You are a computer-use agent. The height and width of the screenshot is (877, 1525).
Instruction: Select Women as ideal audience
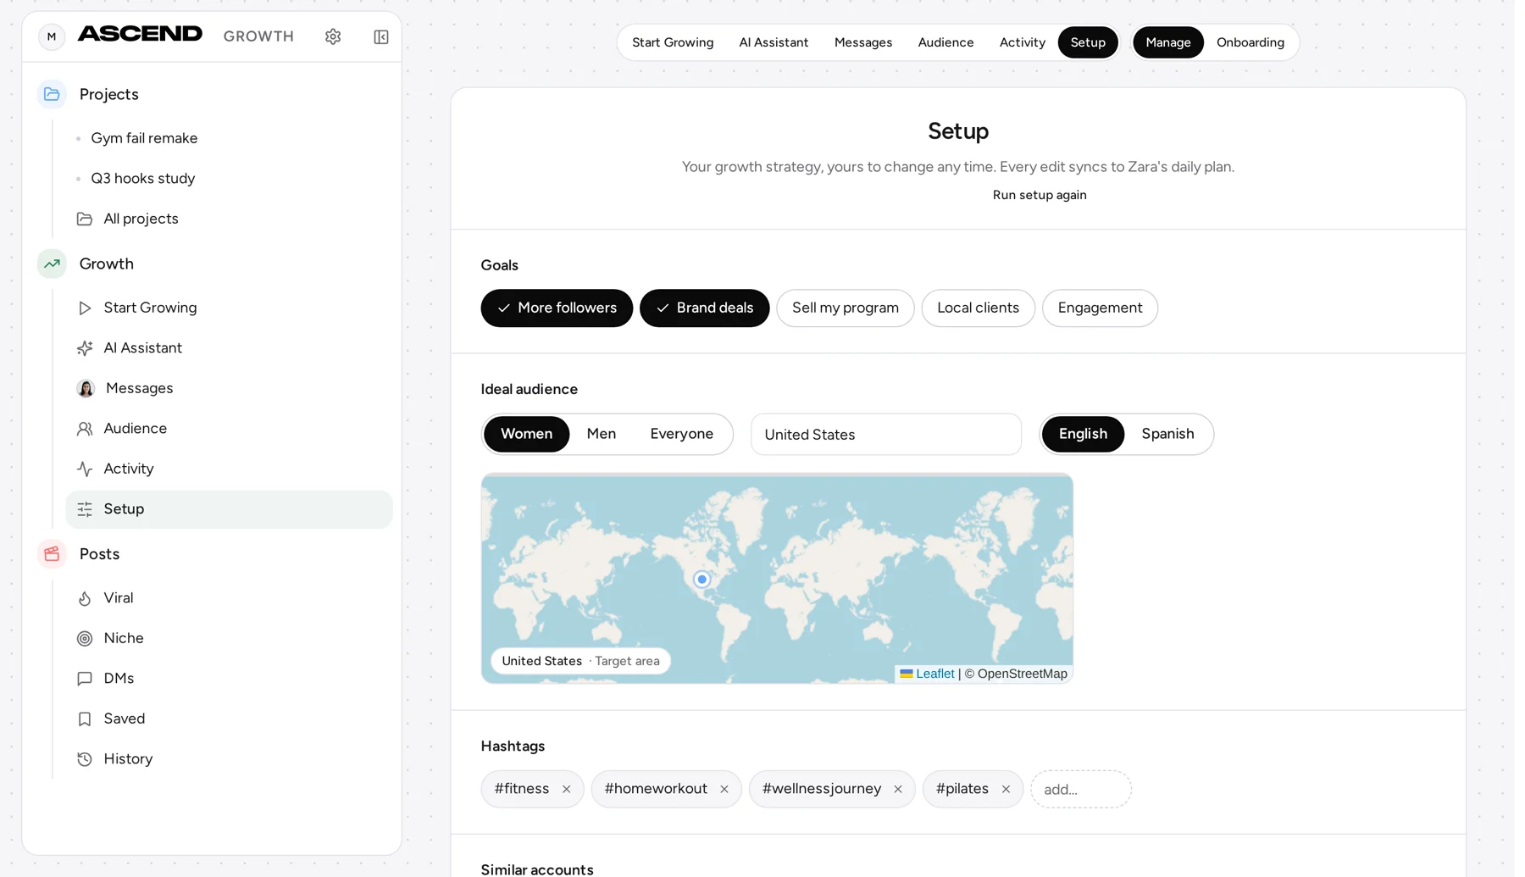[526, 434]
